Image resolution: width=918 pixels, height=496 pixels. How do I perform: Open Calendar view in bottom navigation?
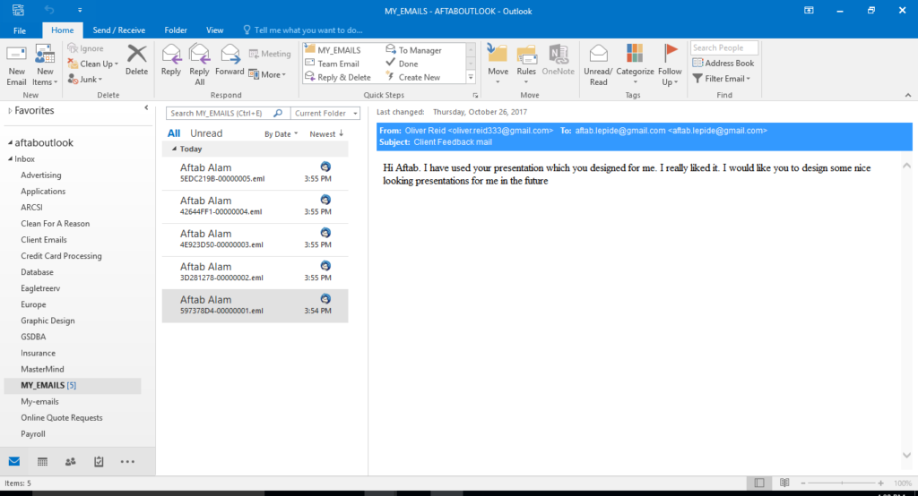(x=42, y=462)
